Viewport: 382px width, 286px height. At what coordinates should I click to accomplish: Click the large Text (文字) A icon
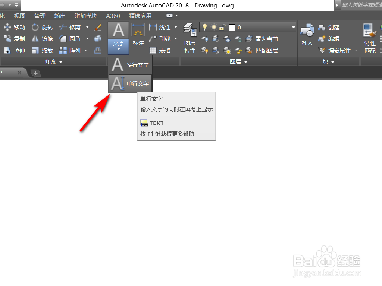tap(118, 31)
